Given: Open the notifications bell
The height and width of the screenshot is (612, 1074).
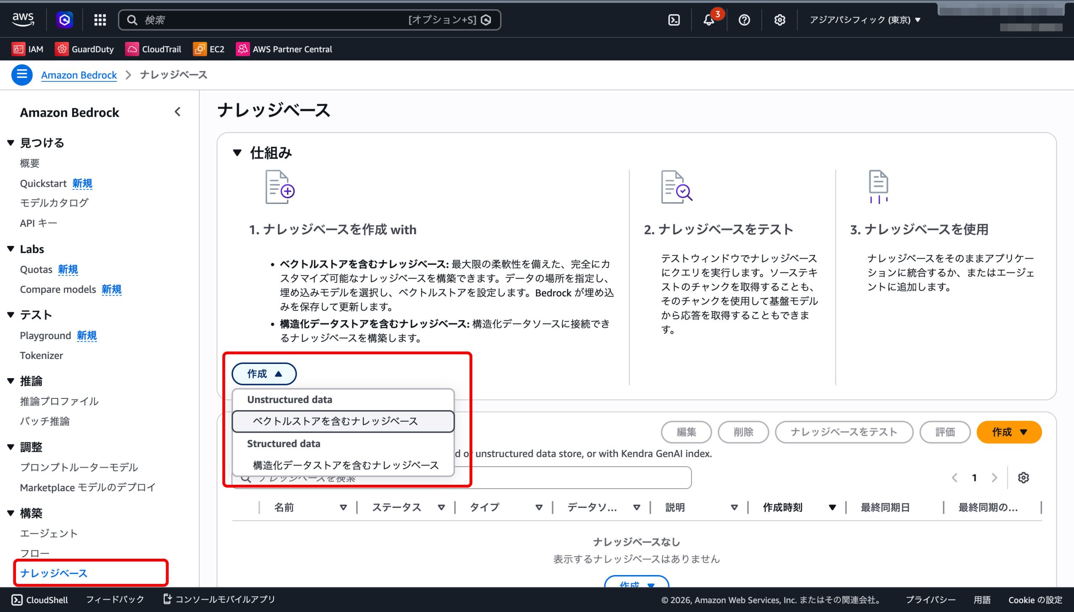Looking at the screenshot, I should [709, 20].
